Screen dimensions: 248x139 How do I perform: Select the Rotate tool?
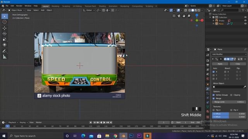click(5, 34)
